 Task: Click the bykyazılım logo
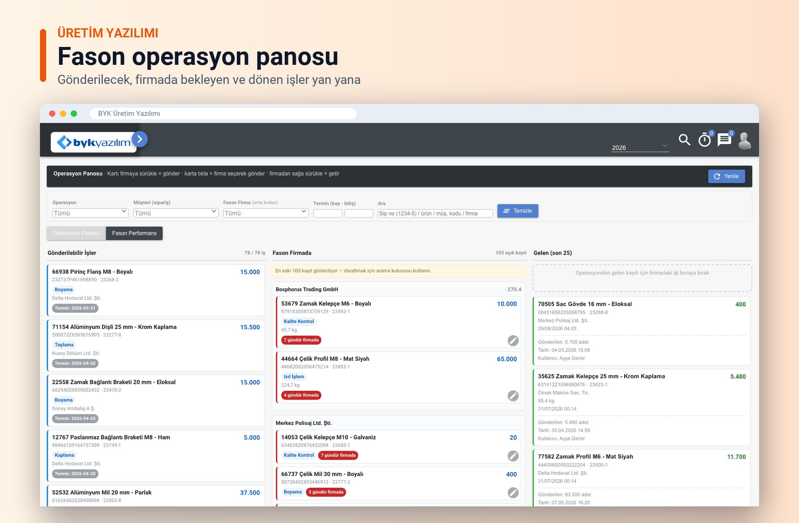[x=94, y=142]
